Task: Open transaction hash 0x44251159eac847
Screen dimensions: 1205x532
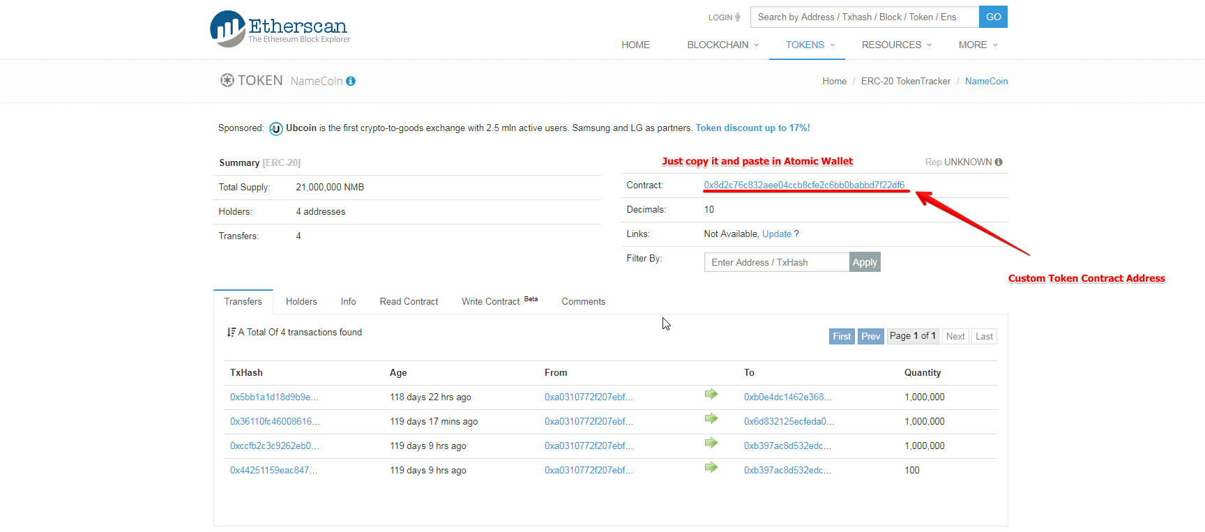Action: 273,470
